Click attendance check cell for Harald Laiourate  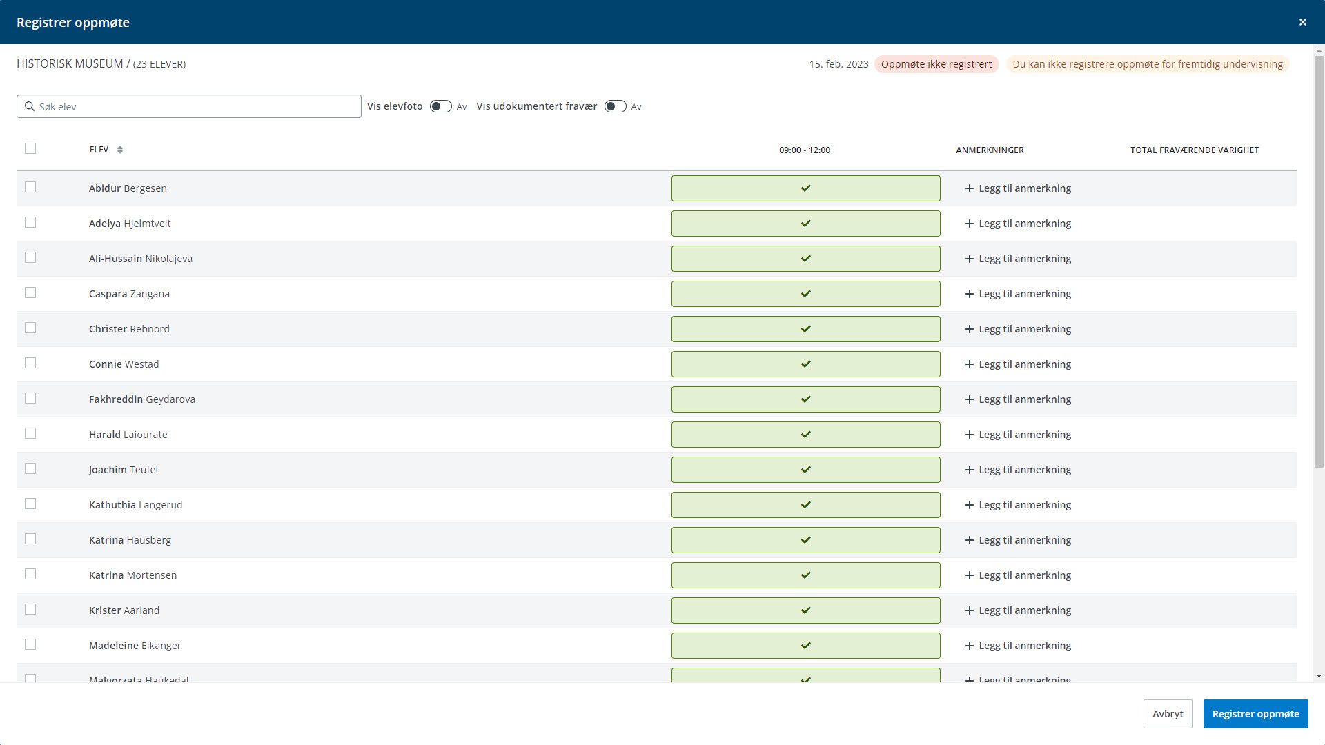pyautogui.click(x=805, y=435)
